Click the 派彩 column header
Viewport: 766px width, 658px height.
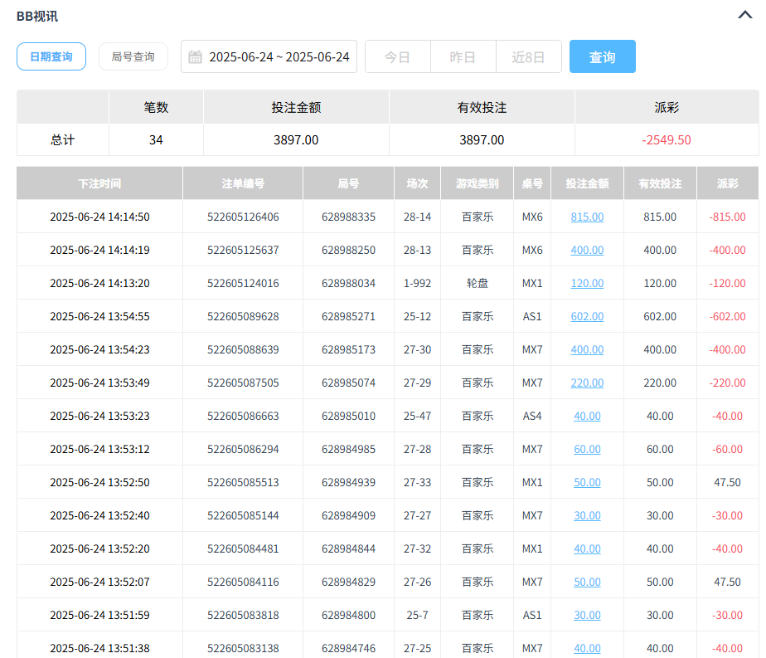(x=727, y=183)
